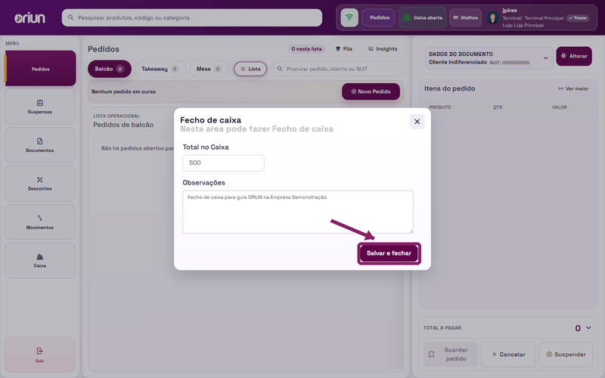This screenshot has width=605, height=378.
Task: Select the Takeaway tab
Action: (x=160, y=69)
